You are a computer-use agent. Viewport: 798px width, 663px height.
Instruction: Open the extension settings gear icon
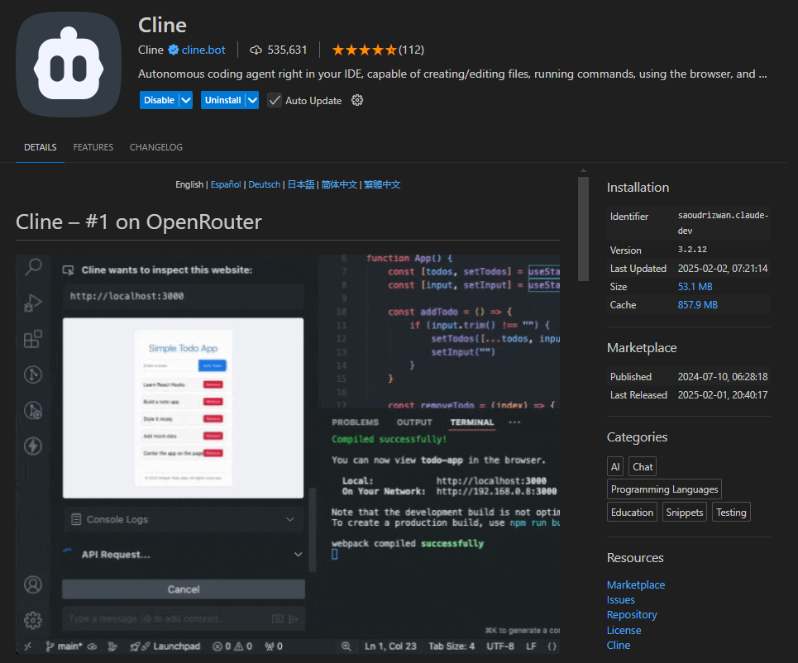point(357,100)
